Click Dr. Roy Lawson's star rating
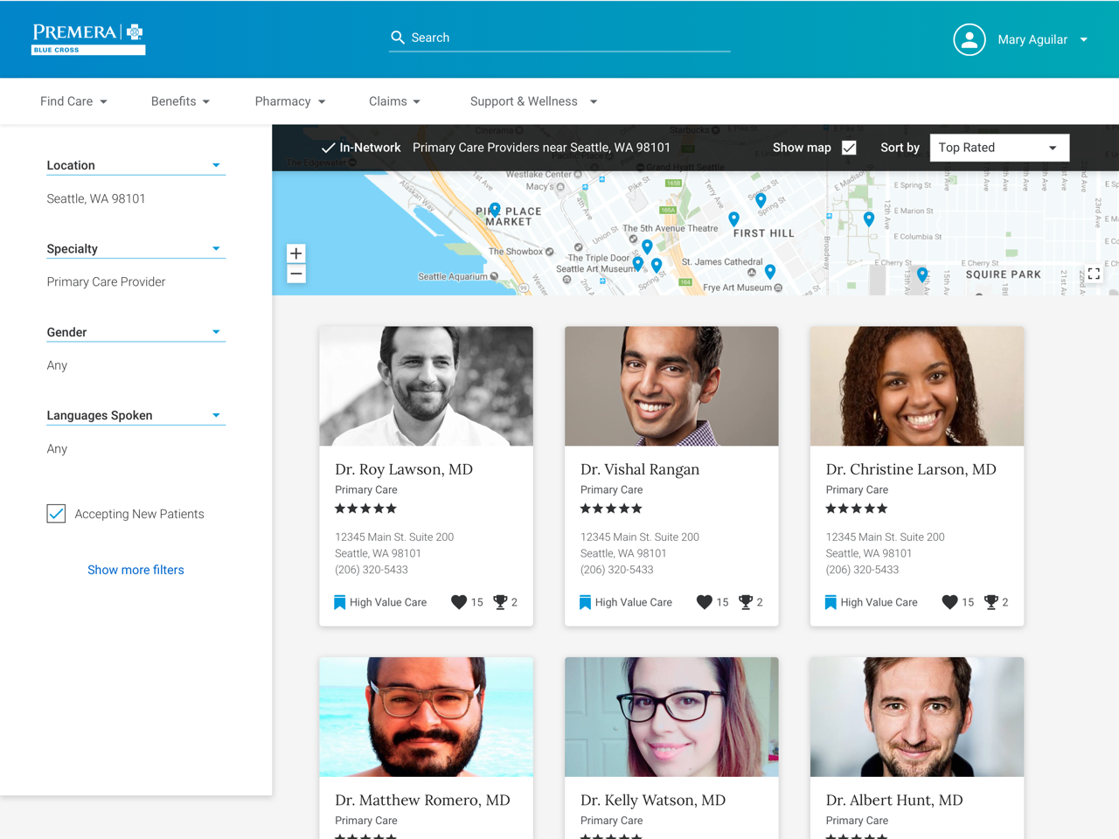Image resolution: width=1119 pixels, height=839 pixels. (x=365, y=509)
